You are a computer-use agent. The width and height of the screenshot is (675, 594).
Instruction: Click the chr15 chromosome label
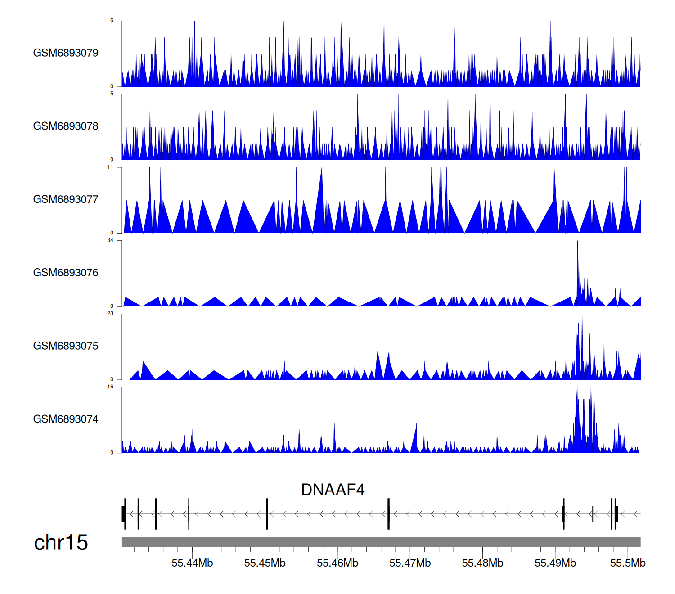(61, 543)
